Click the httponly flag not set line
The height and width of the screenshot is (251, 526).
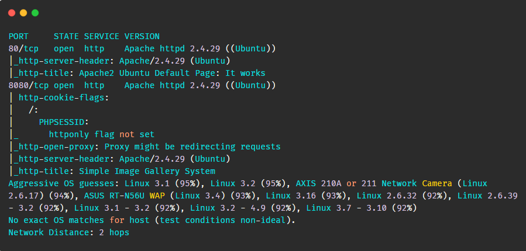[x=102, y=134]
